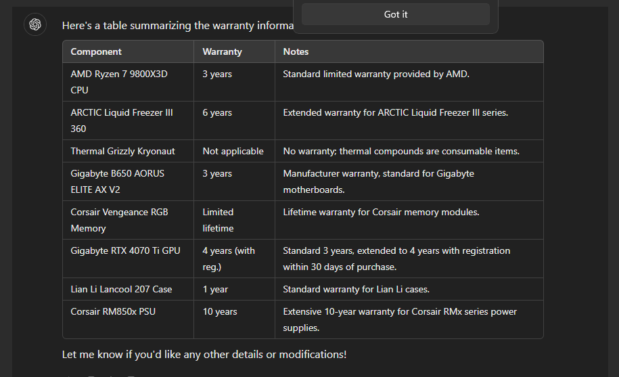619x377 pixels.
Task: Click the AMD Ryzen 7 9800X3D CPU cell
Action: [x=129, y=82]
